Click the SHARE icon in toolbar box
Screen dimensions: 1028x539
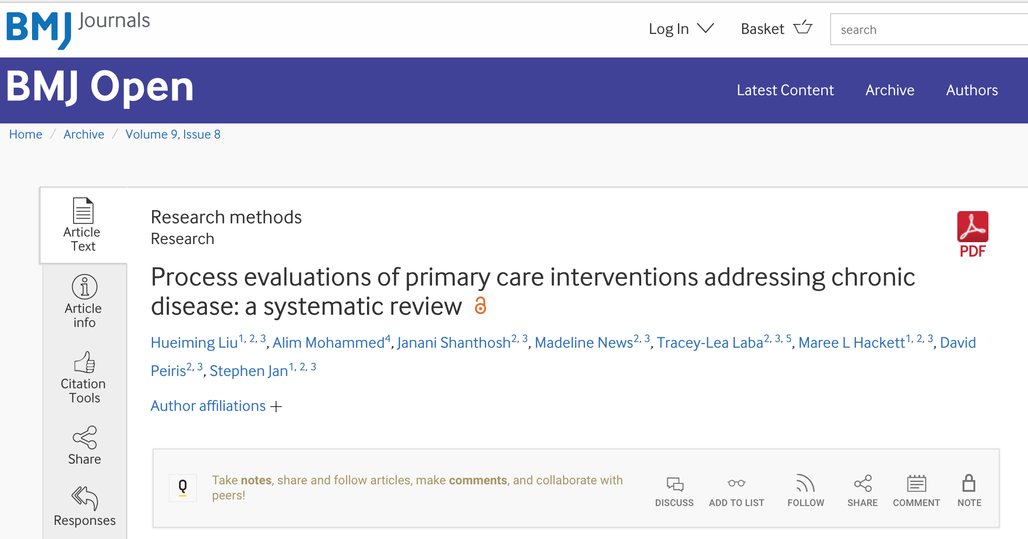click(x=863, y=483)
